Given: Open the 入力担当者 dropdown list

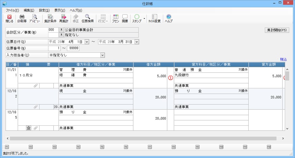Looking at the screenshot, I should pyautogui.click(x=102, y=55).
